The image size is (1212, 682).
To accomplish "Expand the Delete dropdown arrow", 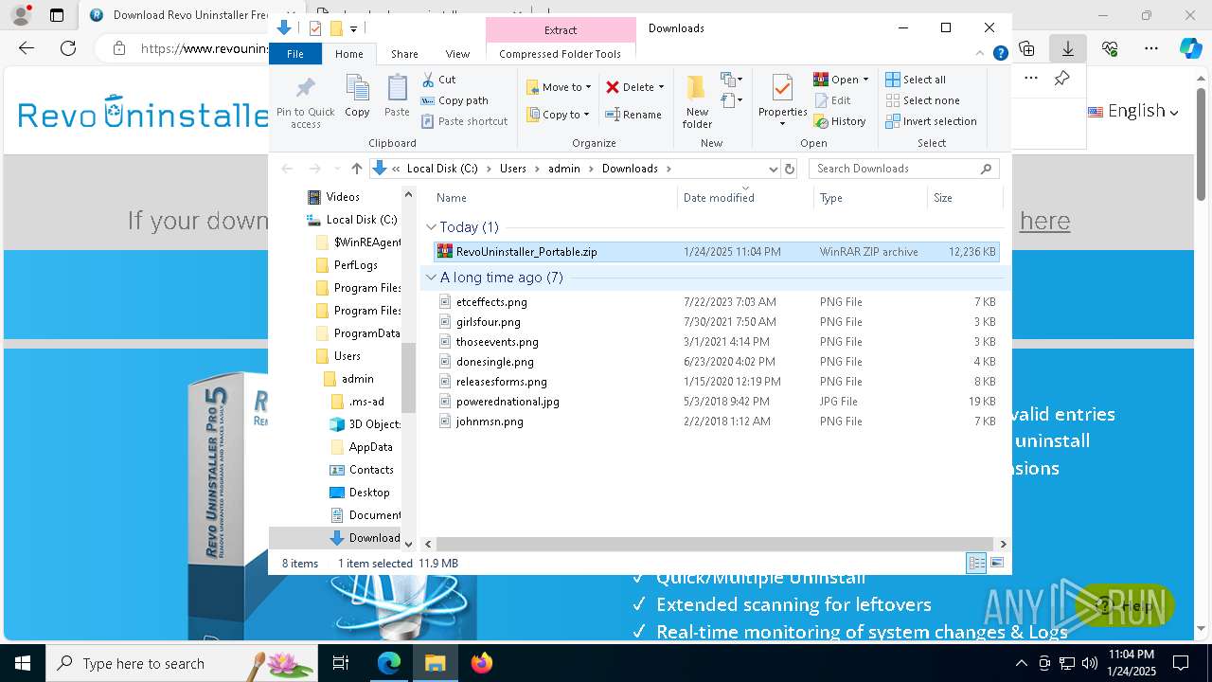I will 661,87.
